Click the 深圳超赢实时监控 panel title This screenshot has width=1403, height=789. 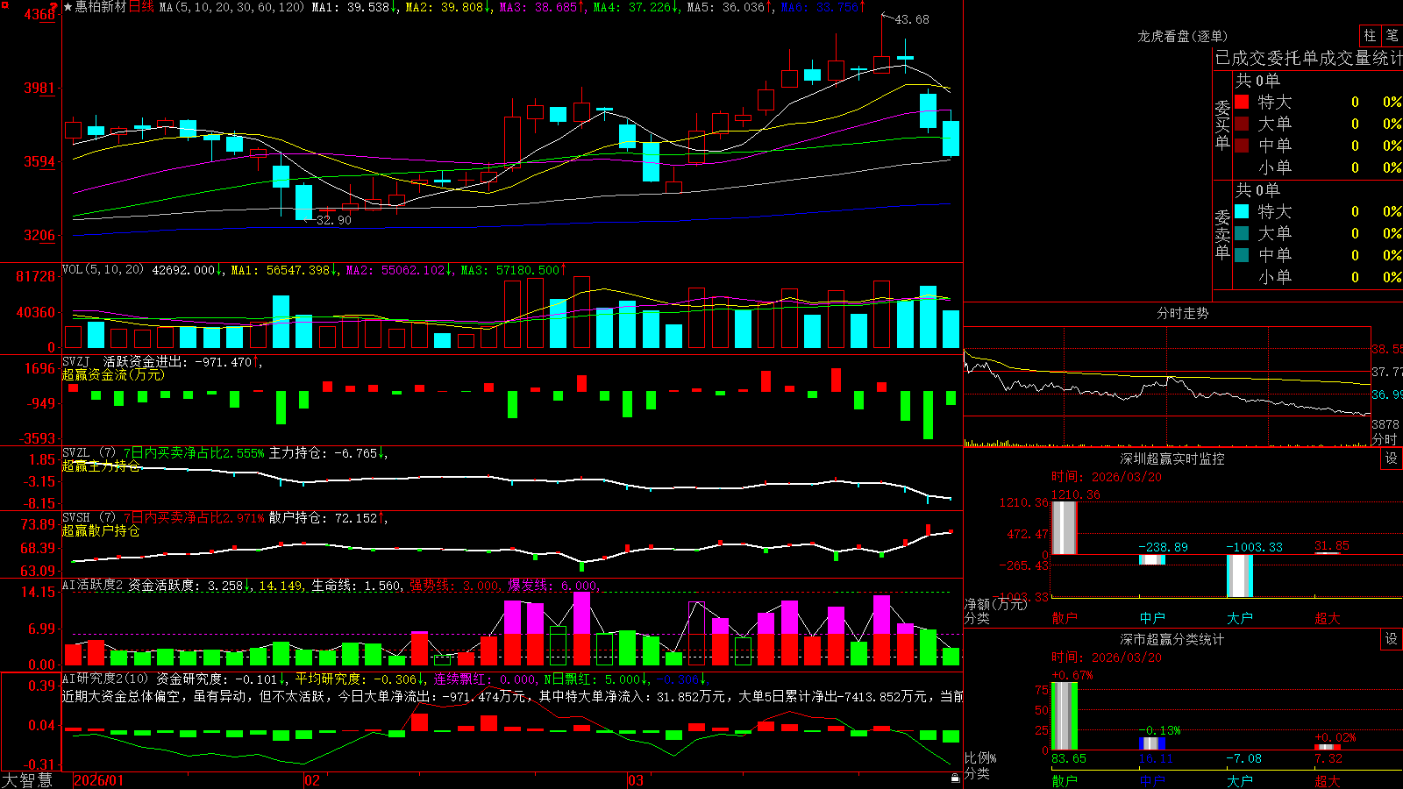point(1172,458)
